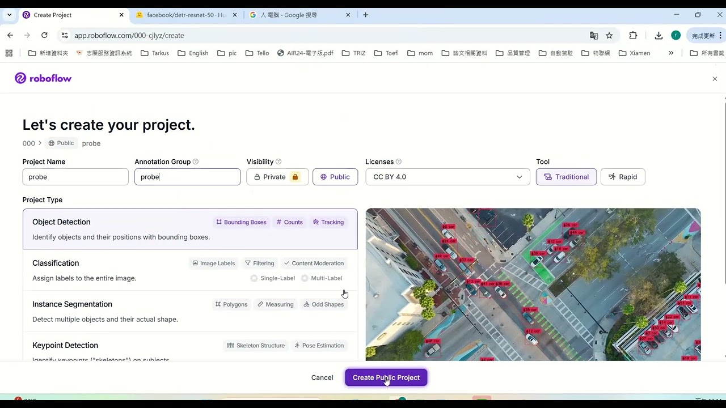Open the Tello bookmark folder
Image resolution: width=726 pixels, height=408 pixels.
[257, 53]
